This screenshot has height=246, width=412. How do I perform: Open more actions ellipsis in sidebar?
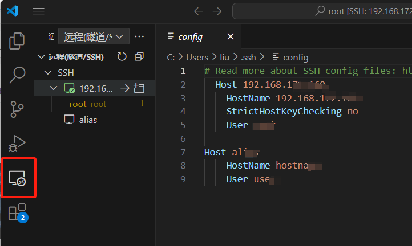click(139, 36)
